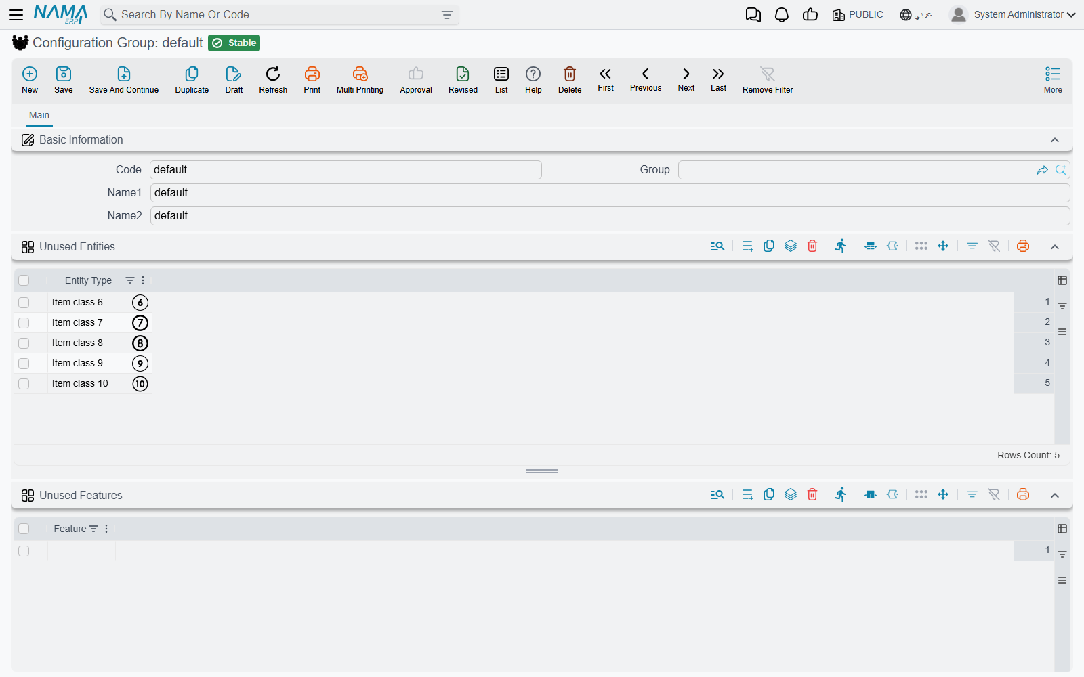This screenshot has width=1084, height=677.
Task: Duplicate the current record
Action: [192, 80]
